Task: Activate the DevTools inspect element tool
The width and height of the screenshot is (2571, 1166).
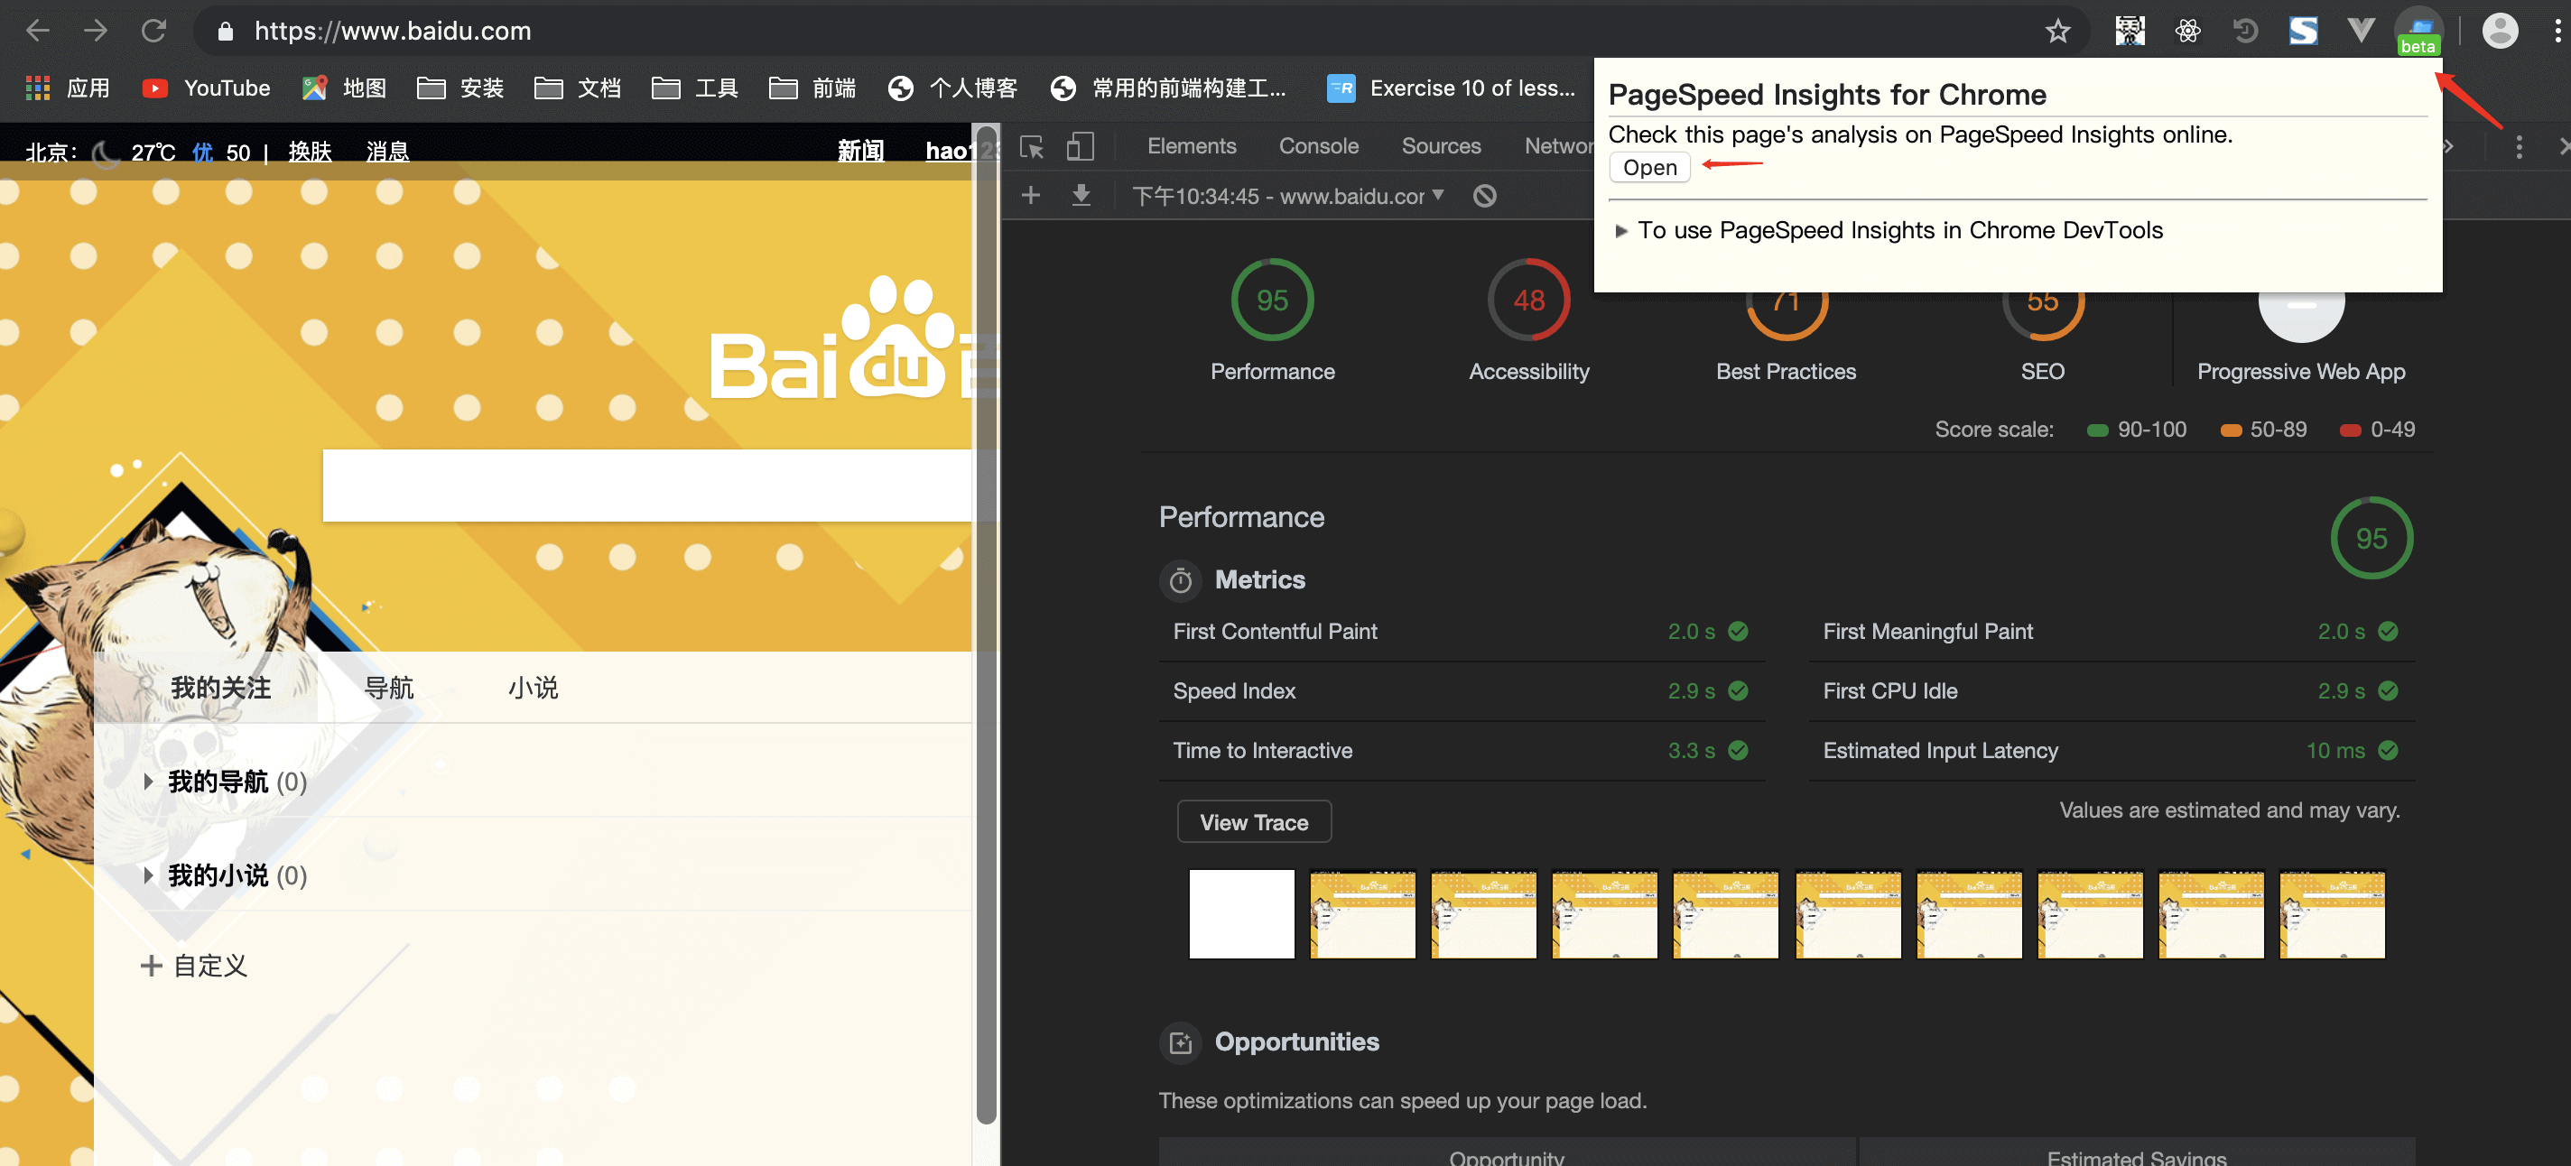Action: point(1032,146)
